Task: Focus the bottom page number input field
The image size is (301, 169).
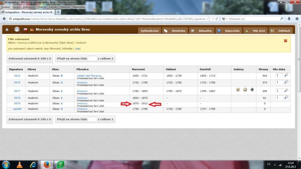Action: [92, 119]
